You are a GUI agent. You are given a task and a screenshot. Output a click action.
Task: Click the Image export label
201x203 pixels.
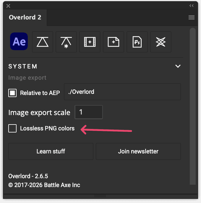(27, 78)
